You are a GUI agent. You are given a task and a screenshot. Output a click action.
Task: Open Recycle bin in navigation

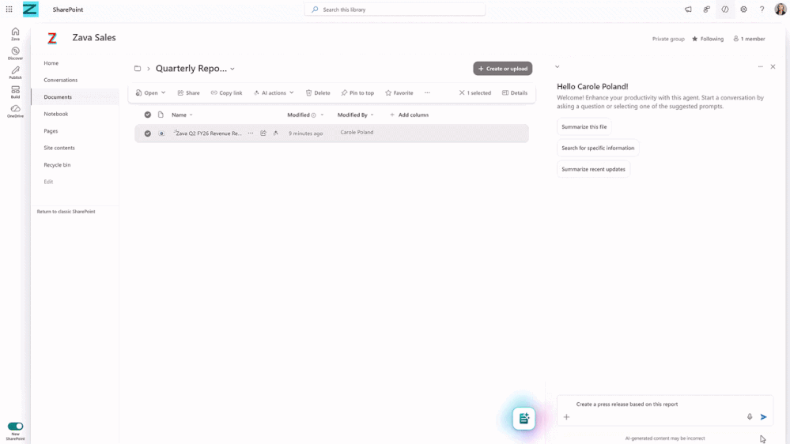57,164
